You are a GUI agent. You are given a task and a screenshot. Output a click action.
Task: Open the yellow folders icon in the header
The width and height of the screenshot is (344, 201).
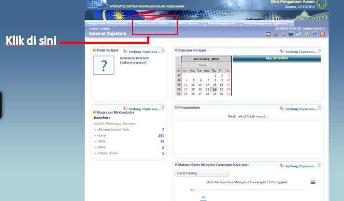pos(299,34)
